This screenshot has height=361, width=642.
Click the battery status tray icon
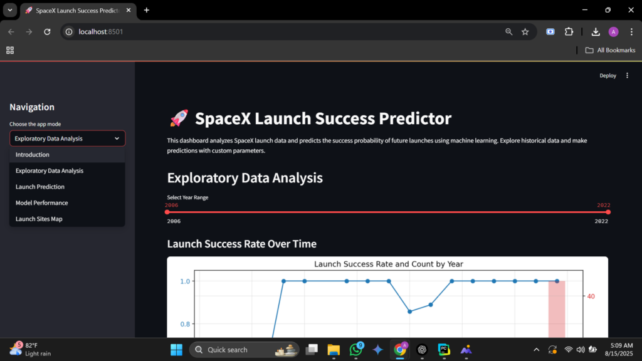tap(592, 350)
